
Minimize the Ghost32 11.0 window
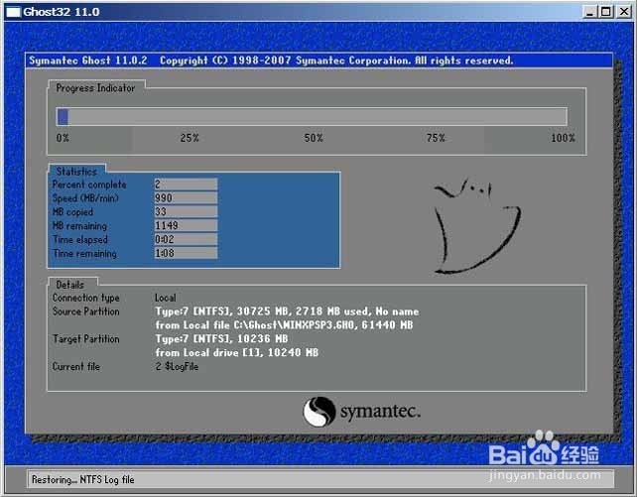click(x=590, y=12)
